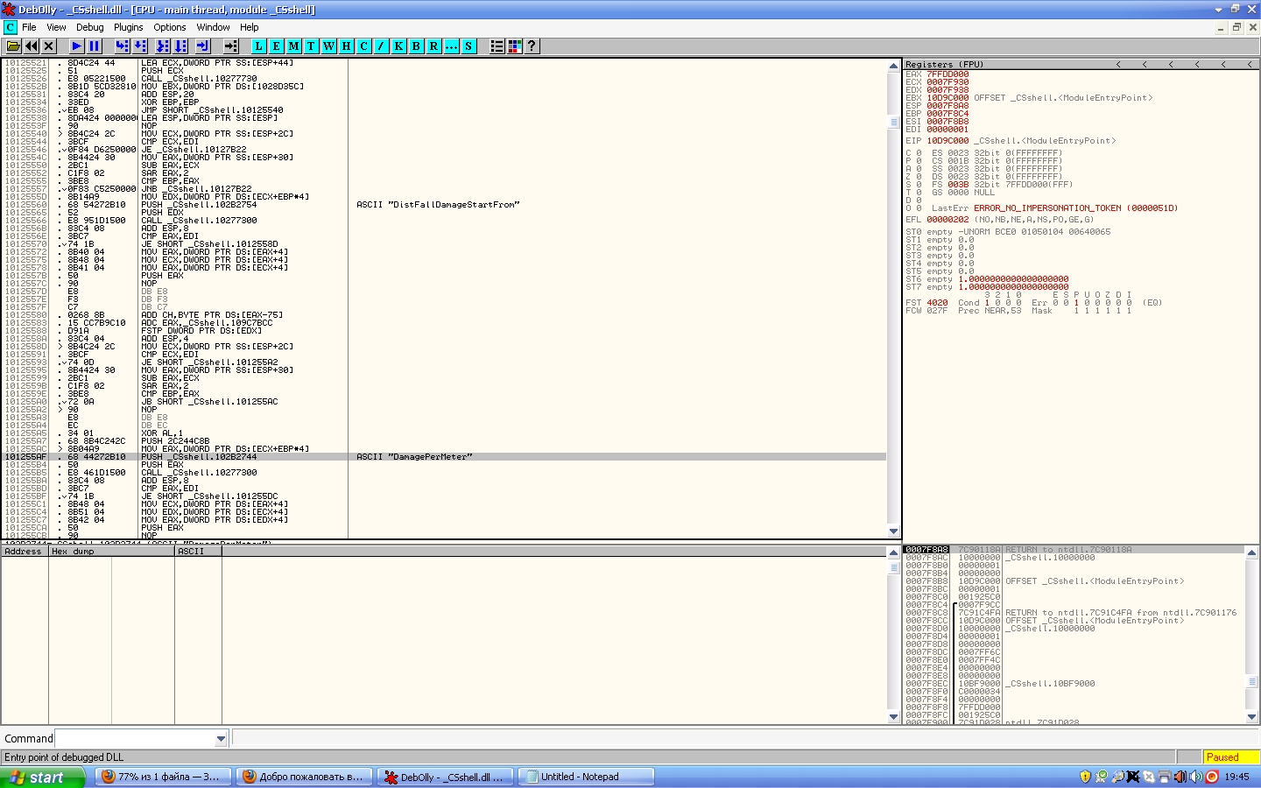
Task: Open the Plugins menu
Action: point(128,27)
